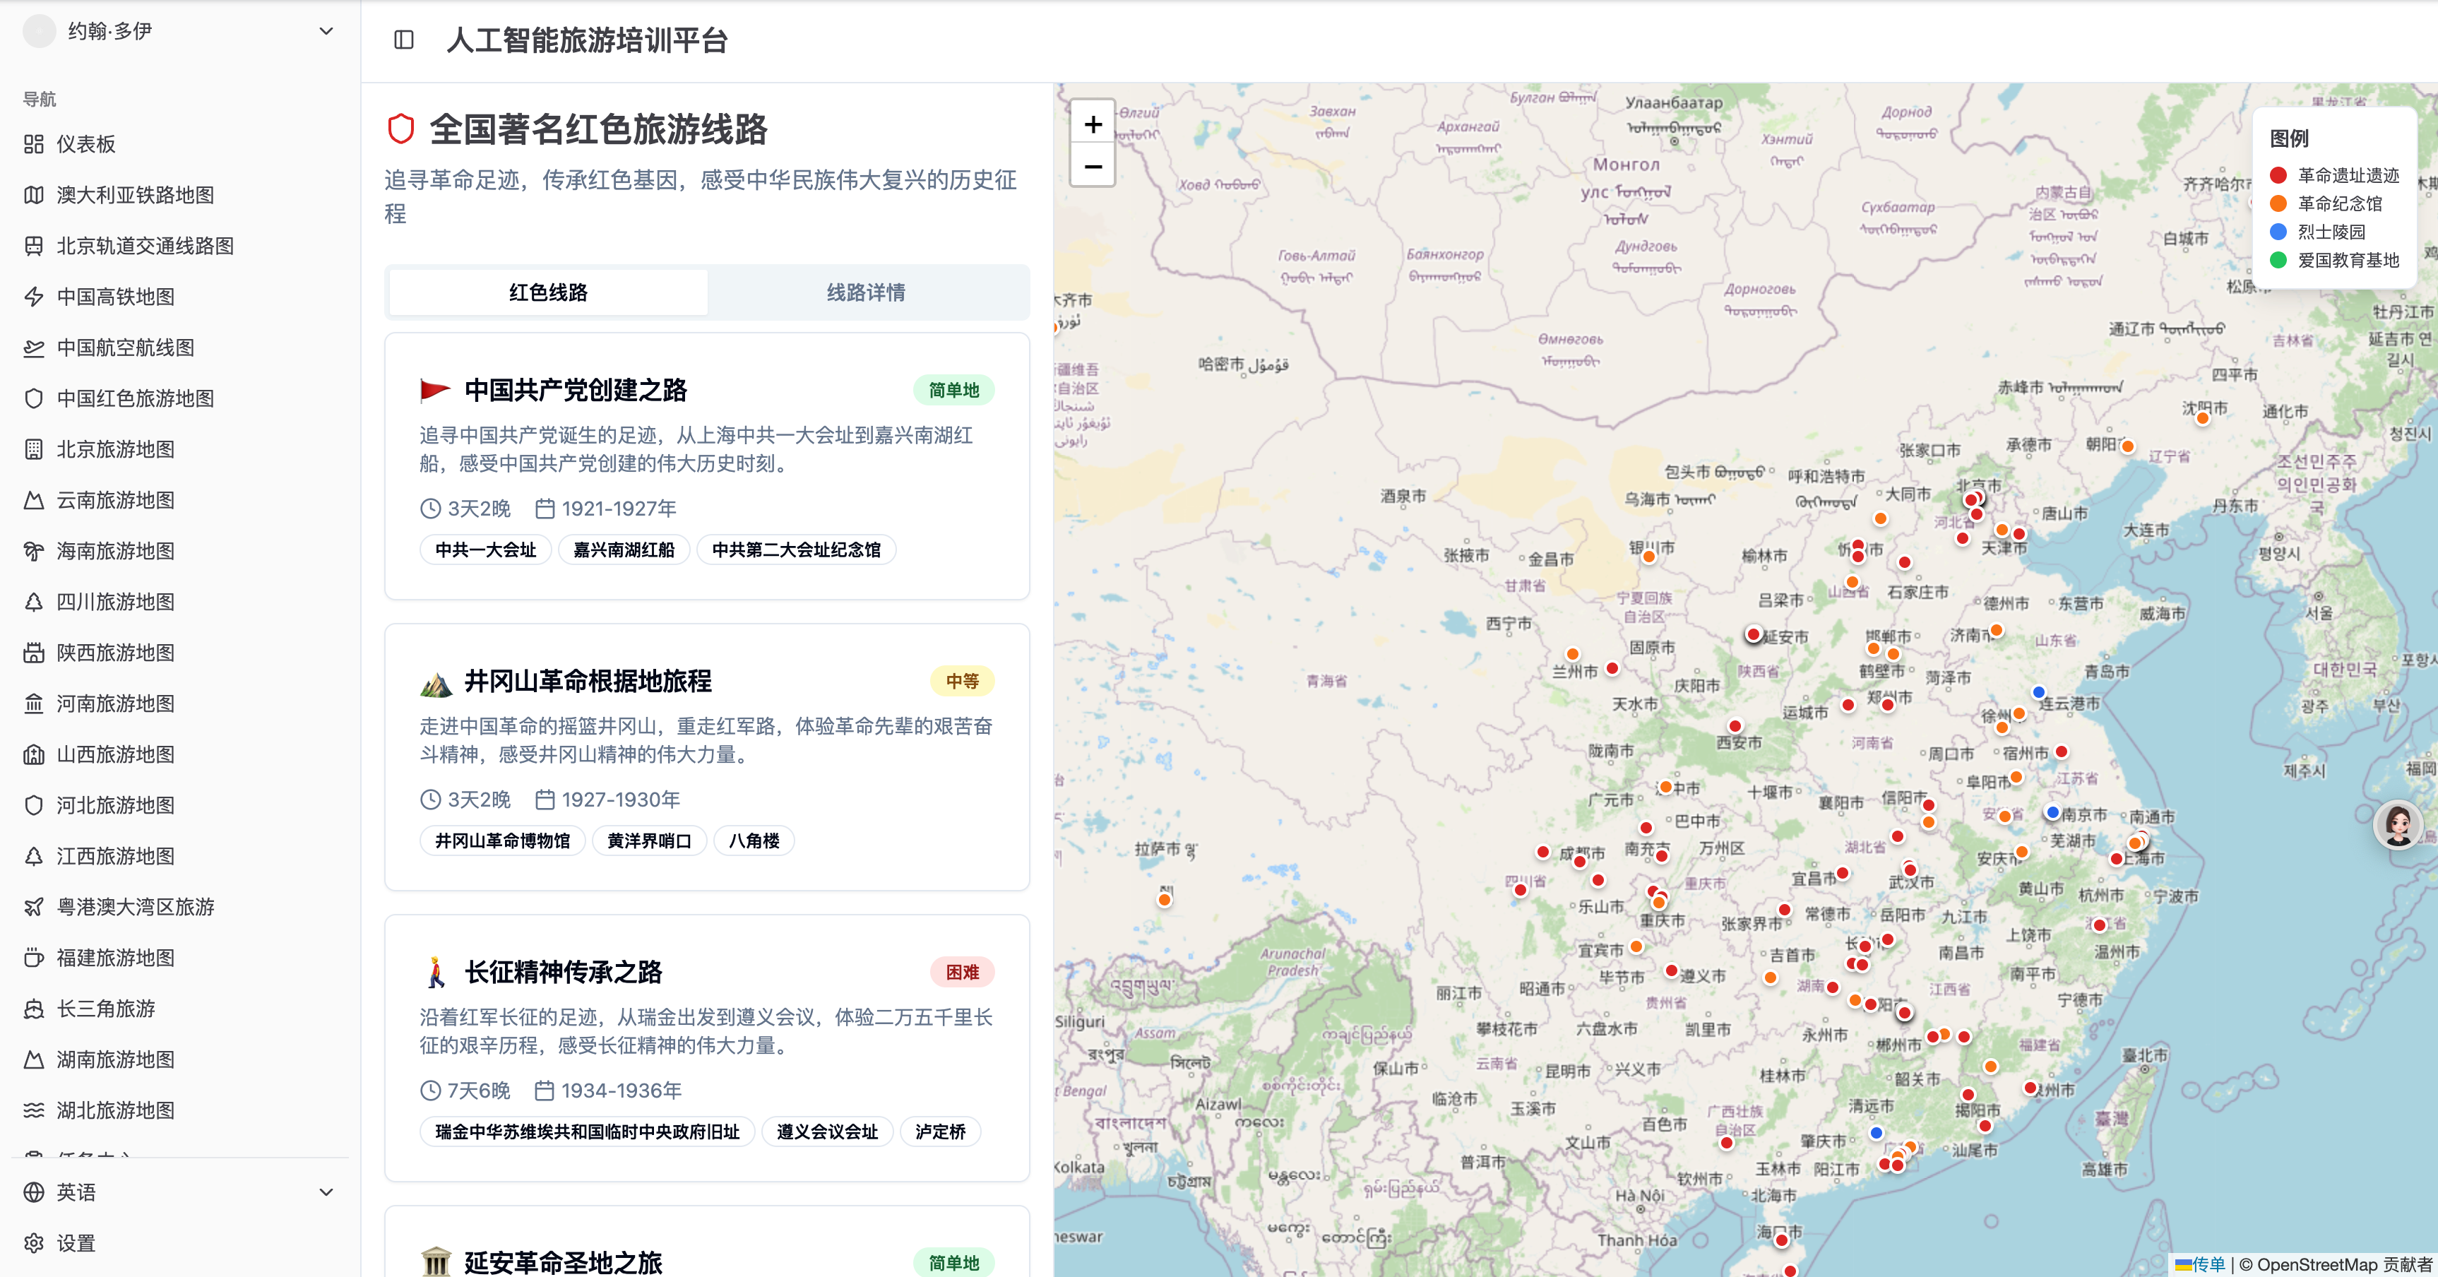Click the map zoom out button
Screen dimensions: 2438x1277
point(1093,167)
